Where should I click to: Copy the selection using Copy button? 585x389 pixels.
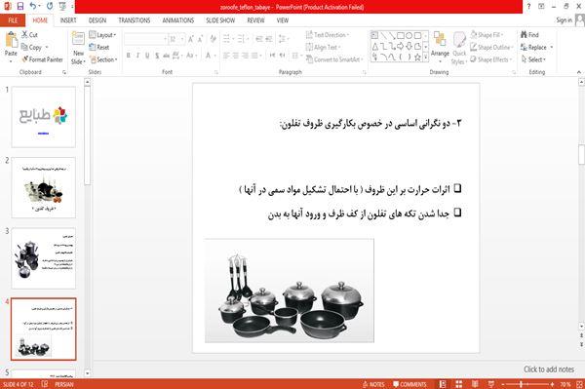(31, 47)
